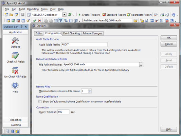The image size is (181, 136).
Task: Click the red X icon in second toolbar
Action: point(40,20)
